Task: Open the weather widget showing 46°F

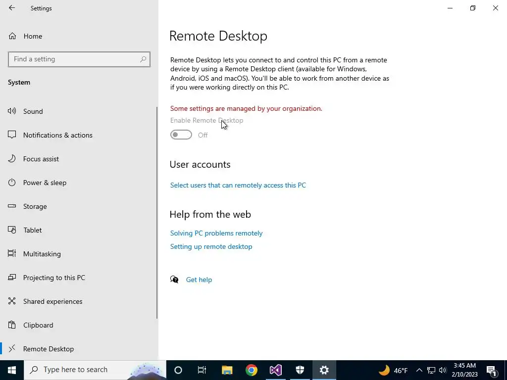Action: 393,370
